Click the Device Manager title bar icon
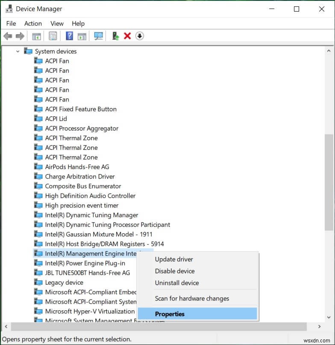 click(9, 9)
